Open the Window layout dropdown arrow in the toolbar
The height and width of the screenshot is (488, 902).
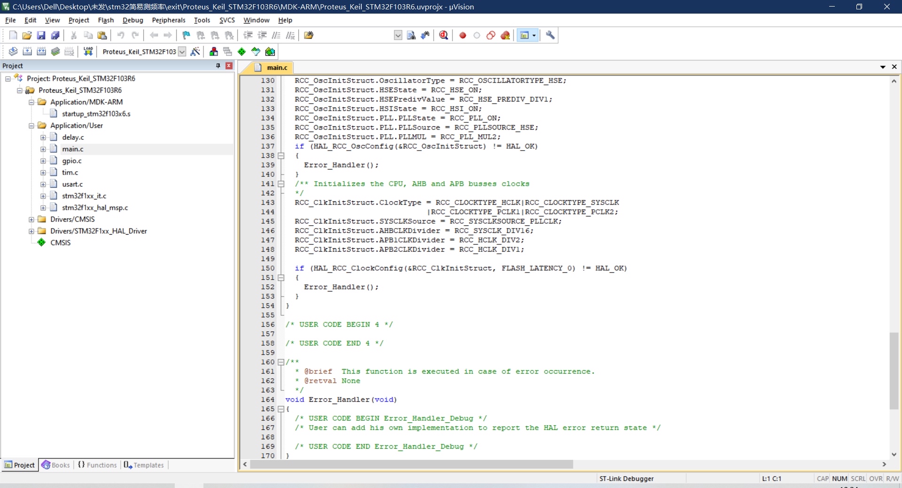click(534, 35)
